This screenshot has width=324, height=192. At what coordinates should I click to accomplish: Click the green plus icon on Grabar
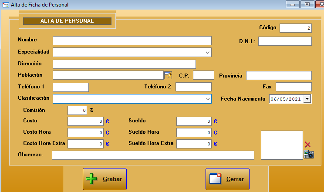pyautogui.click(x=91, y=179)
